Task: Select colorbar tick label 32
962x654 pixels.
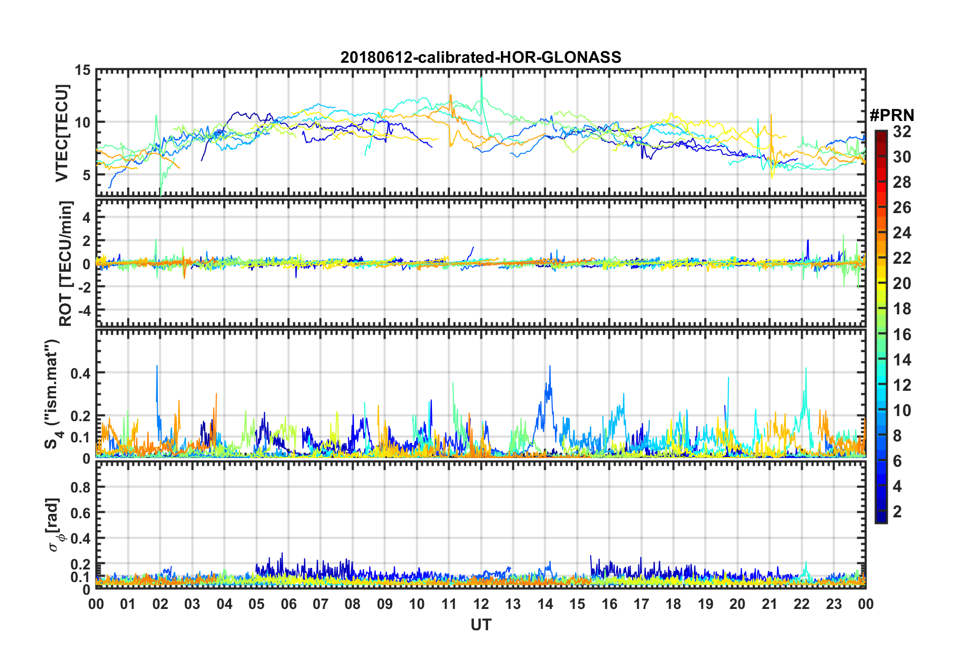Action: point(902,132)
